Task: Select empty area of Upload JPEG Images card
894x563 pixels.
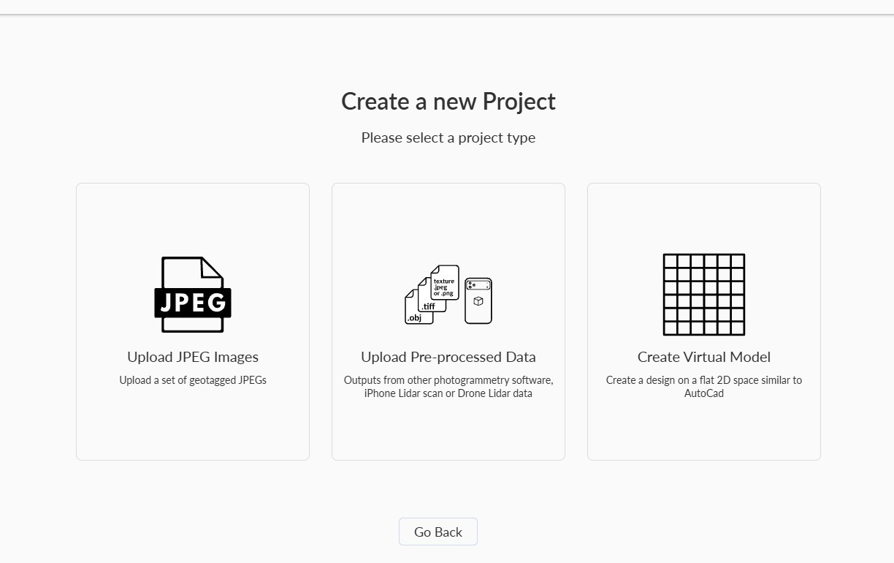Action: (193, 428)
